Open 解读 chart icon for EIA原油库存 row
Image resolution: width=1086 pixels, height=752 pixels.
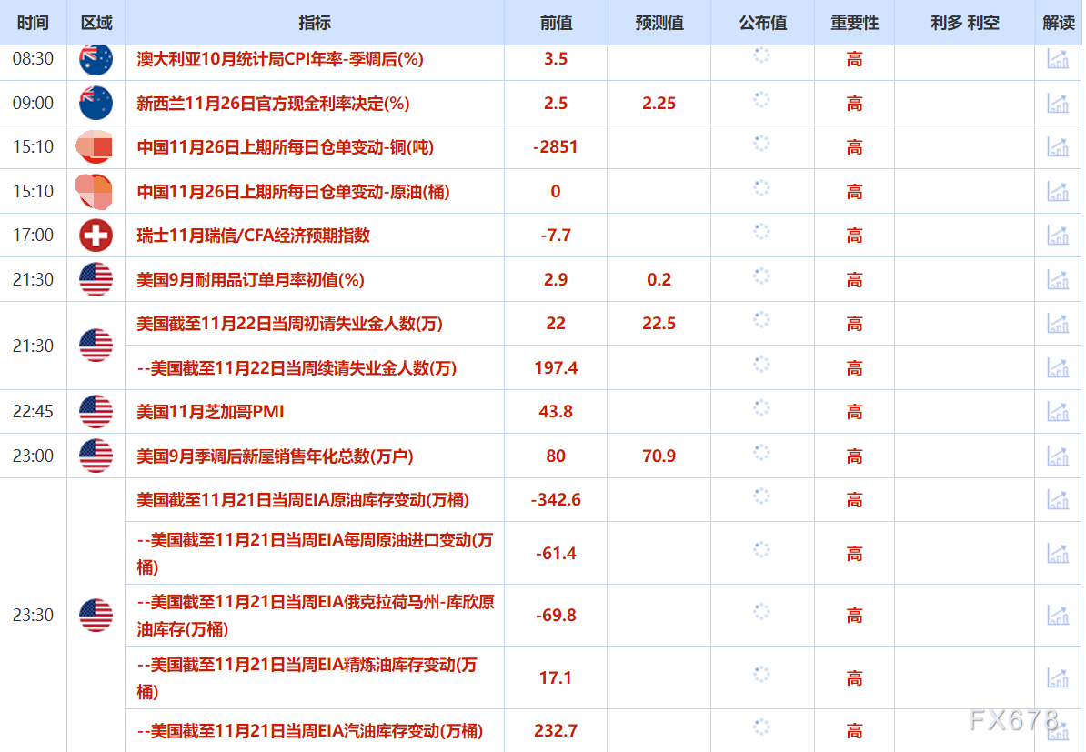[1058, 499]
